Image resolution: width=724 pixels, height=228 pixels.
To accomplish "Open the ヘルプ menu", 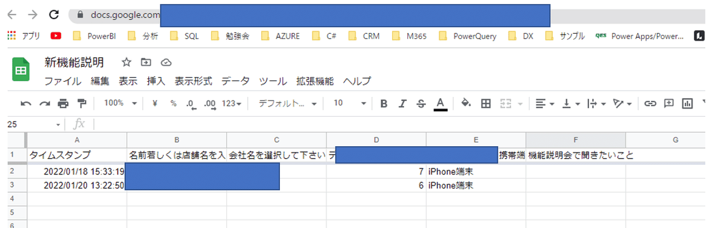I will 357,81.
